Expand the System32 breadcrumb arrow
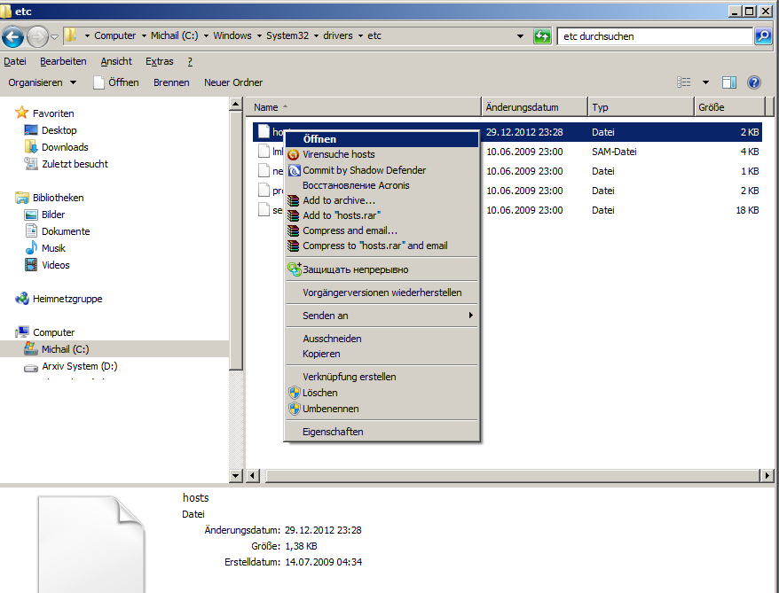Viewport: 779px width, 593px height. click(x=316, y=36)
